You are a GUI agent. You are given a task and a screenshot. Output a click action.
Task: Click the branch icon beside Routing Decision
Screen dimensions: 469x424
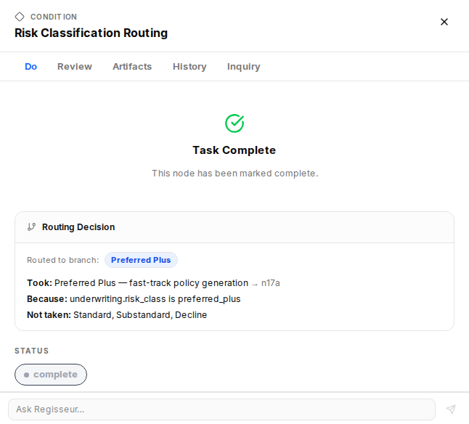click(31, 227)
